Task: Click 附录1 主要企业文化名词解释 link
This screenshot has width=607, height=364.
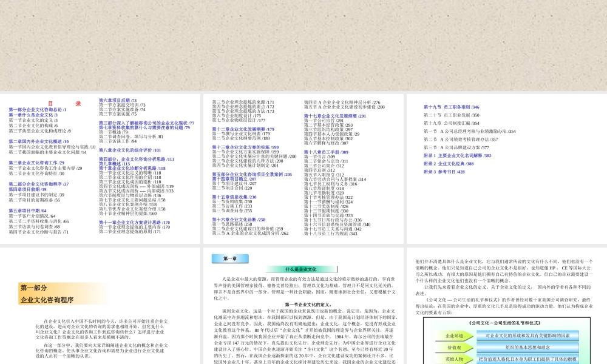Action: [458, 155]
